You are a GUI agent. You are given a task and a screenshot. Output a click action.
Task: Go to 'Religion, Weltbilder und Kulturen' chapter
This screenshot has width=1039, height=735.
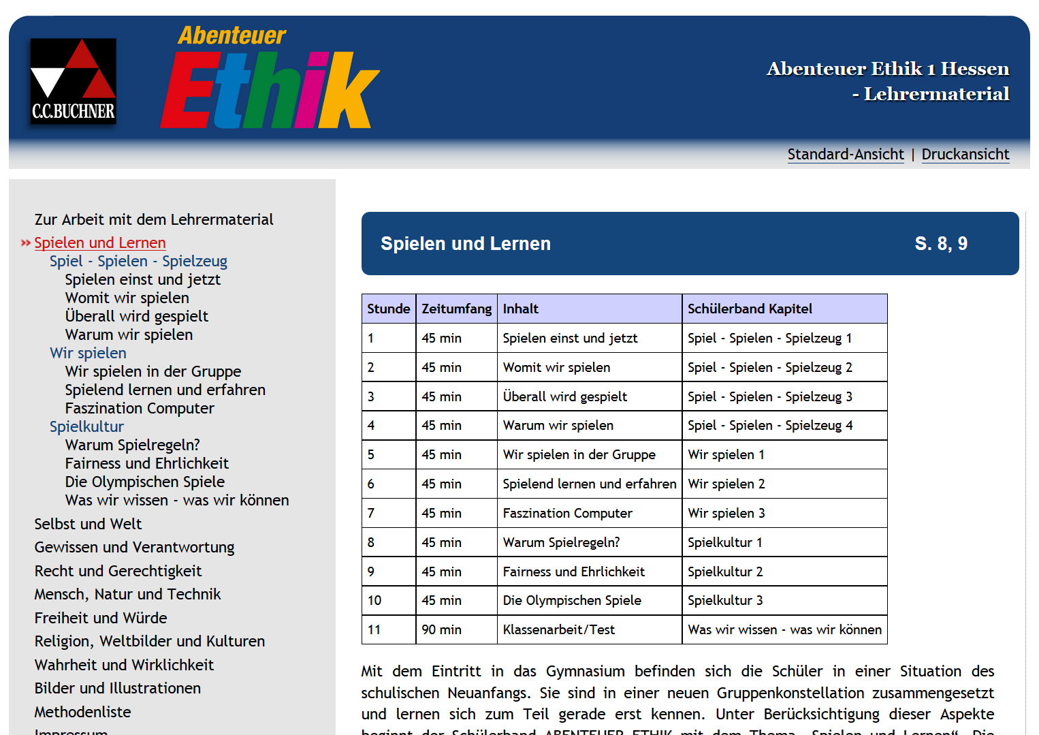point(150,641)
